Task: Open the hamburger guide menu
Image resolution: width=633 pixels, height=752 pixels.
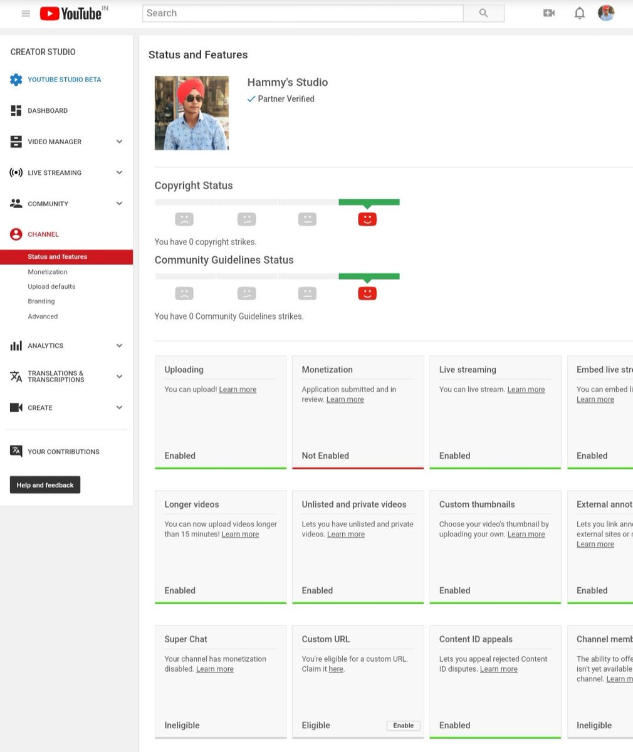Action: tap(26, 13)
